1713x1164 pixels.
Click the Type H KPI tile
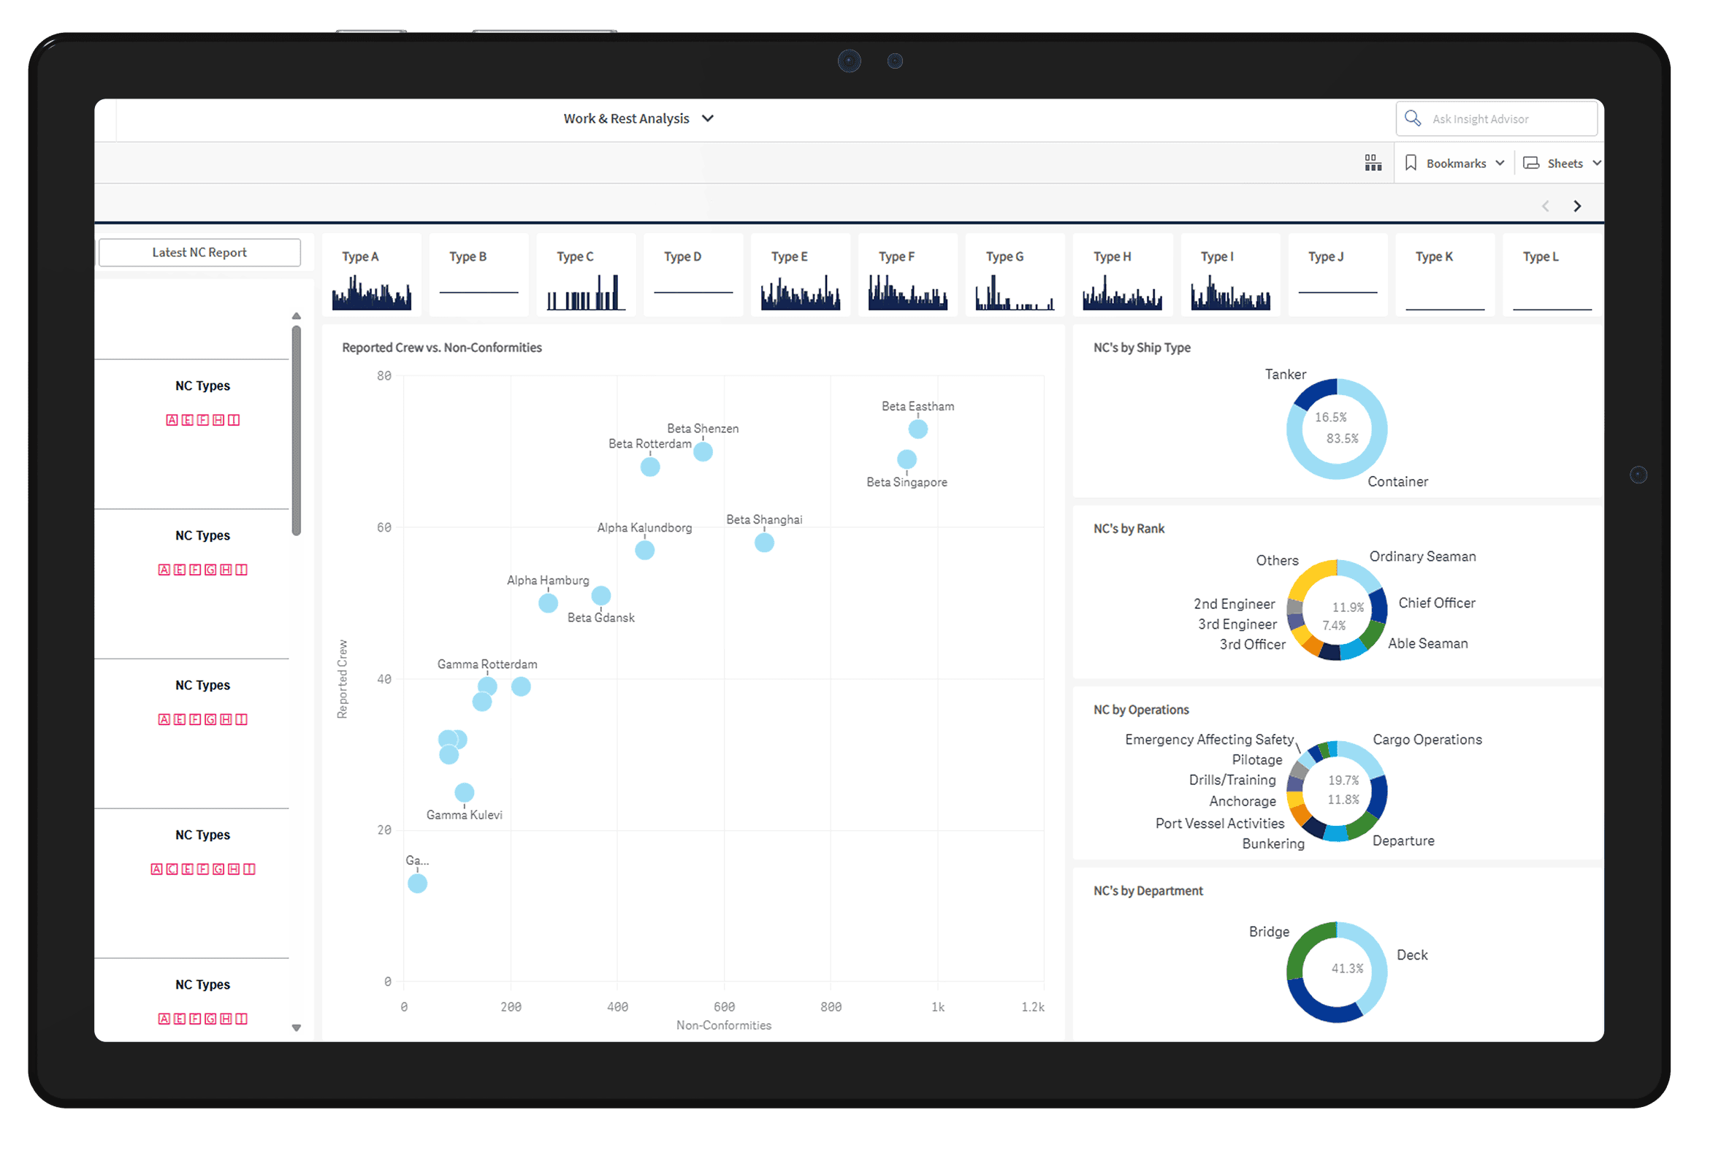[1122, 275]
